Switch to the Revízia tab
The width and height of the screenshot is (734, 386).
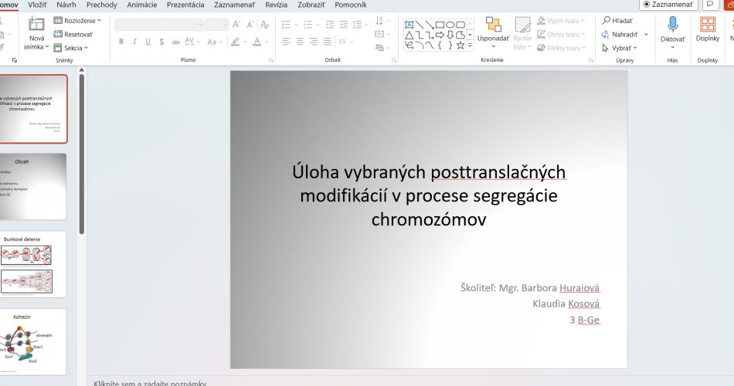pos(276,5)
